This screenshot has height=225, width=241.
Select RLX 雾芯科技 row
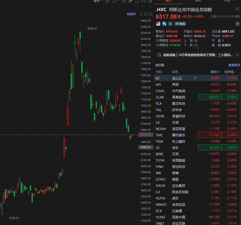pos(196,103)
